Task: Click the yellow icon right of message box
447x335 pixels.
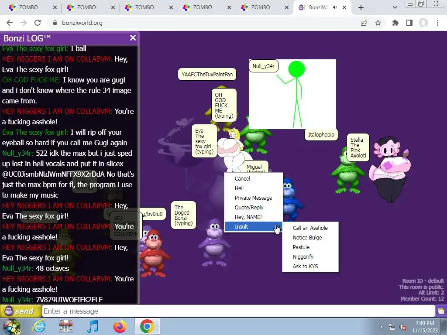Action: [x=441, y=311]
